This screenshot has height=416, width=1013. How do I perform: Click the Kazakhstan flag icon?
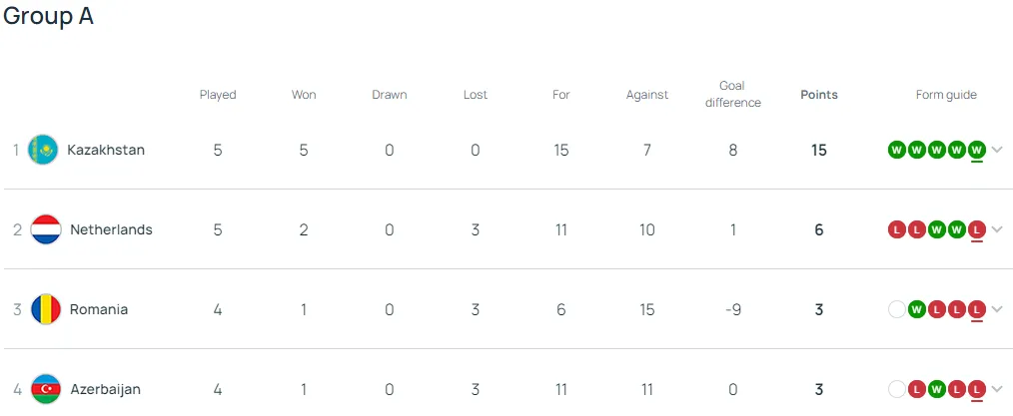[43, 150]
